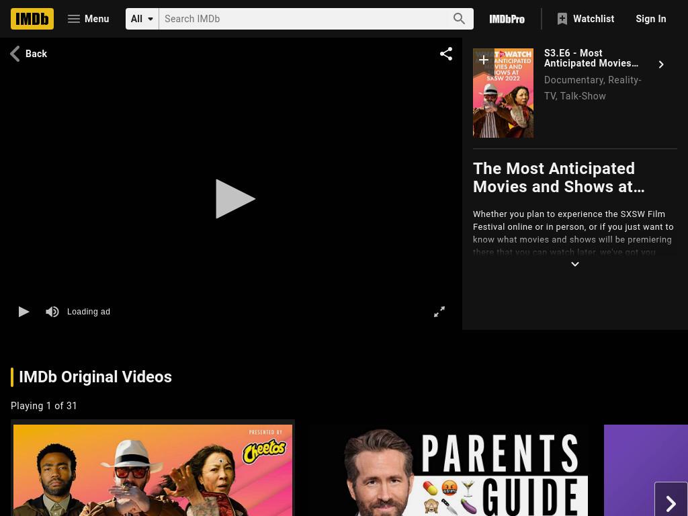Click the IMDb logo
This screenshot has height=516, width=688.
tap(32, 19)
